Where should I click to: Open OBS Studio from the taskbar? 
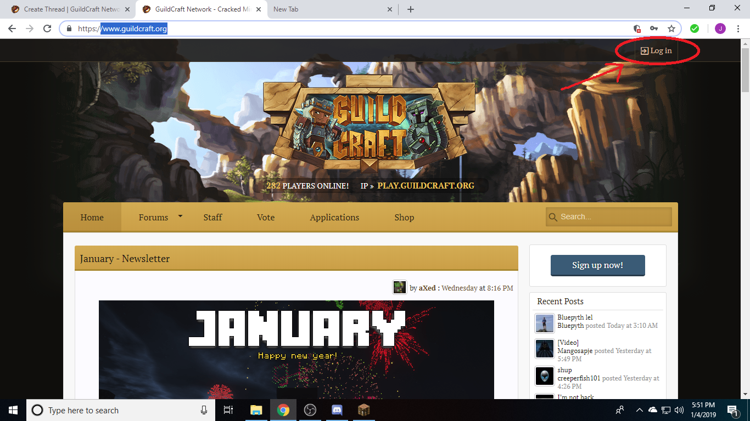[x=310, y=410]
